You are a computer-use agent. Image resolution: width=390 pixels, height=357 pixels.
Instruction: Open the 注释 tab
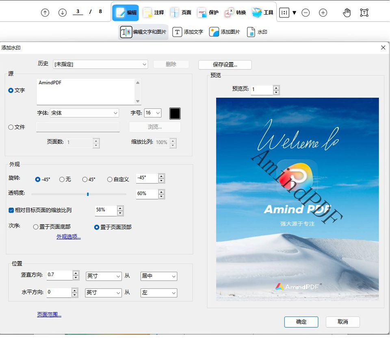[153, 13]
